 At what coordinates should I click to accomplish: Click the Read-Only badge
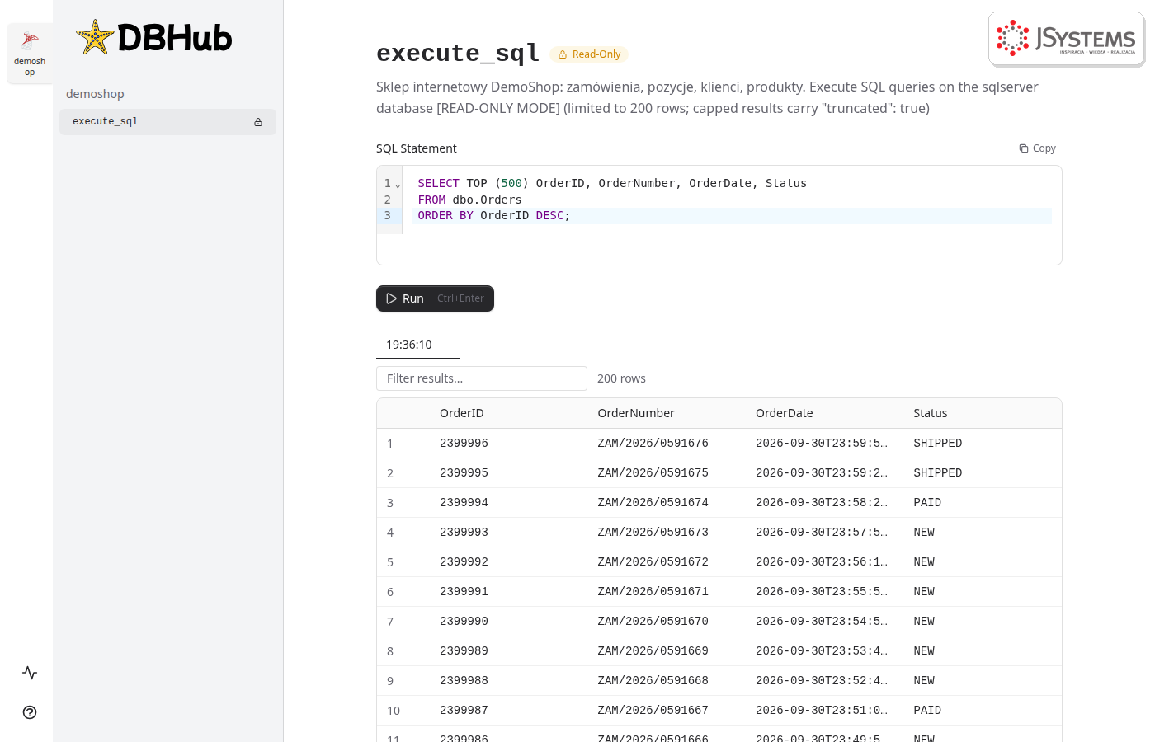coord(589,54)
